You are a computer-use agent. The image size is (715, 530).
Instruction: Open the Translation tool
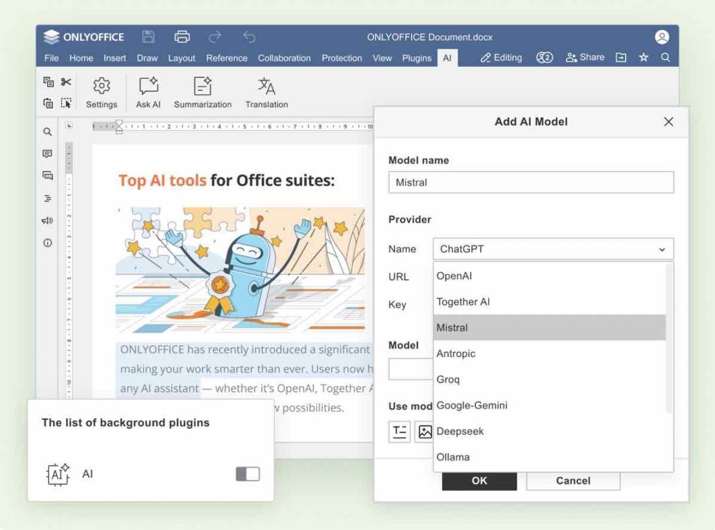pos(266,92)
